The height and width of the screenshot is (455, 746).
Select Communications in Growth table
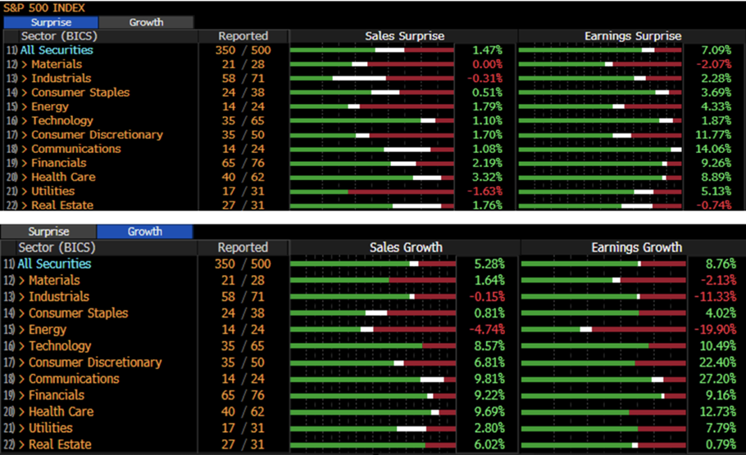coord(74,379)
